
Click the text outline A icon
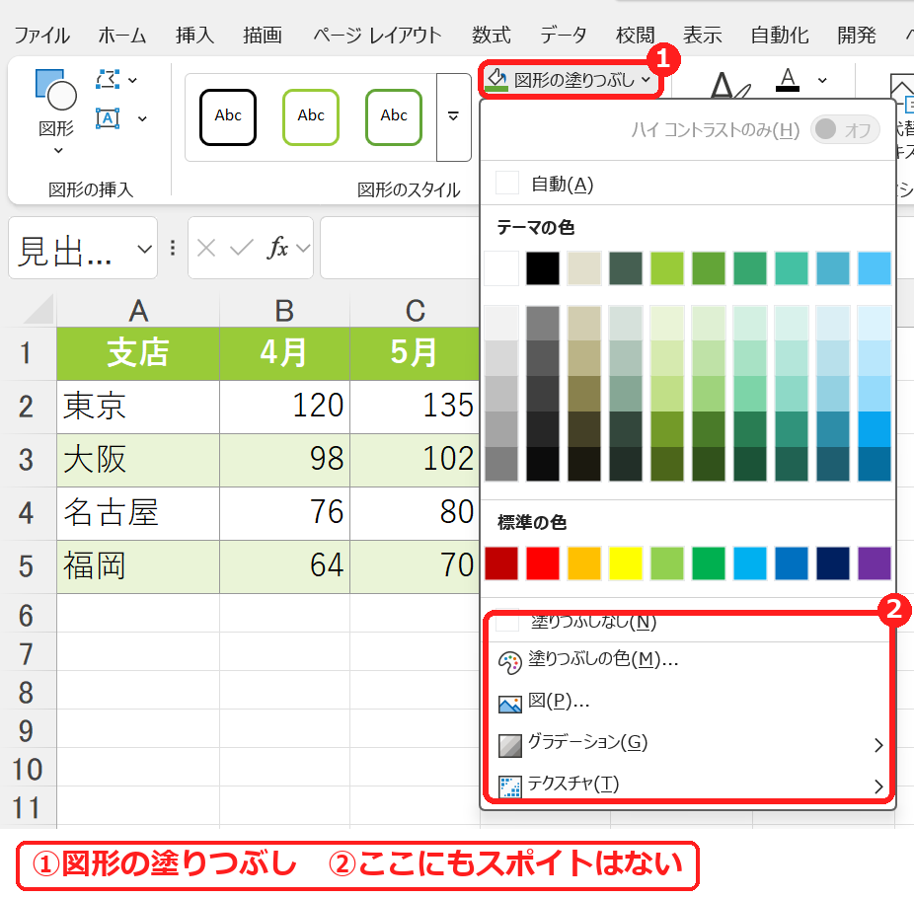[x=728, y=85]
